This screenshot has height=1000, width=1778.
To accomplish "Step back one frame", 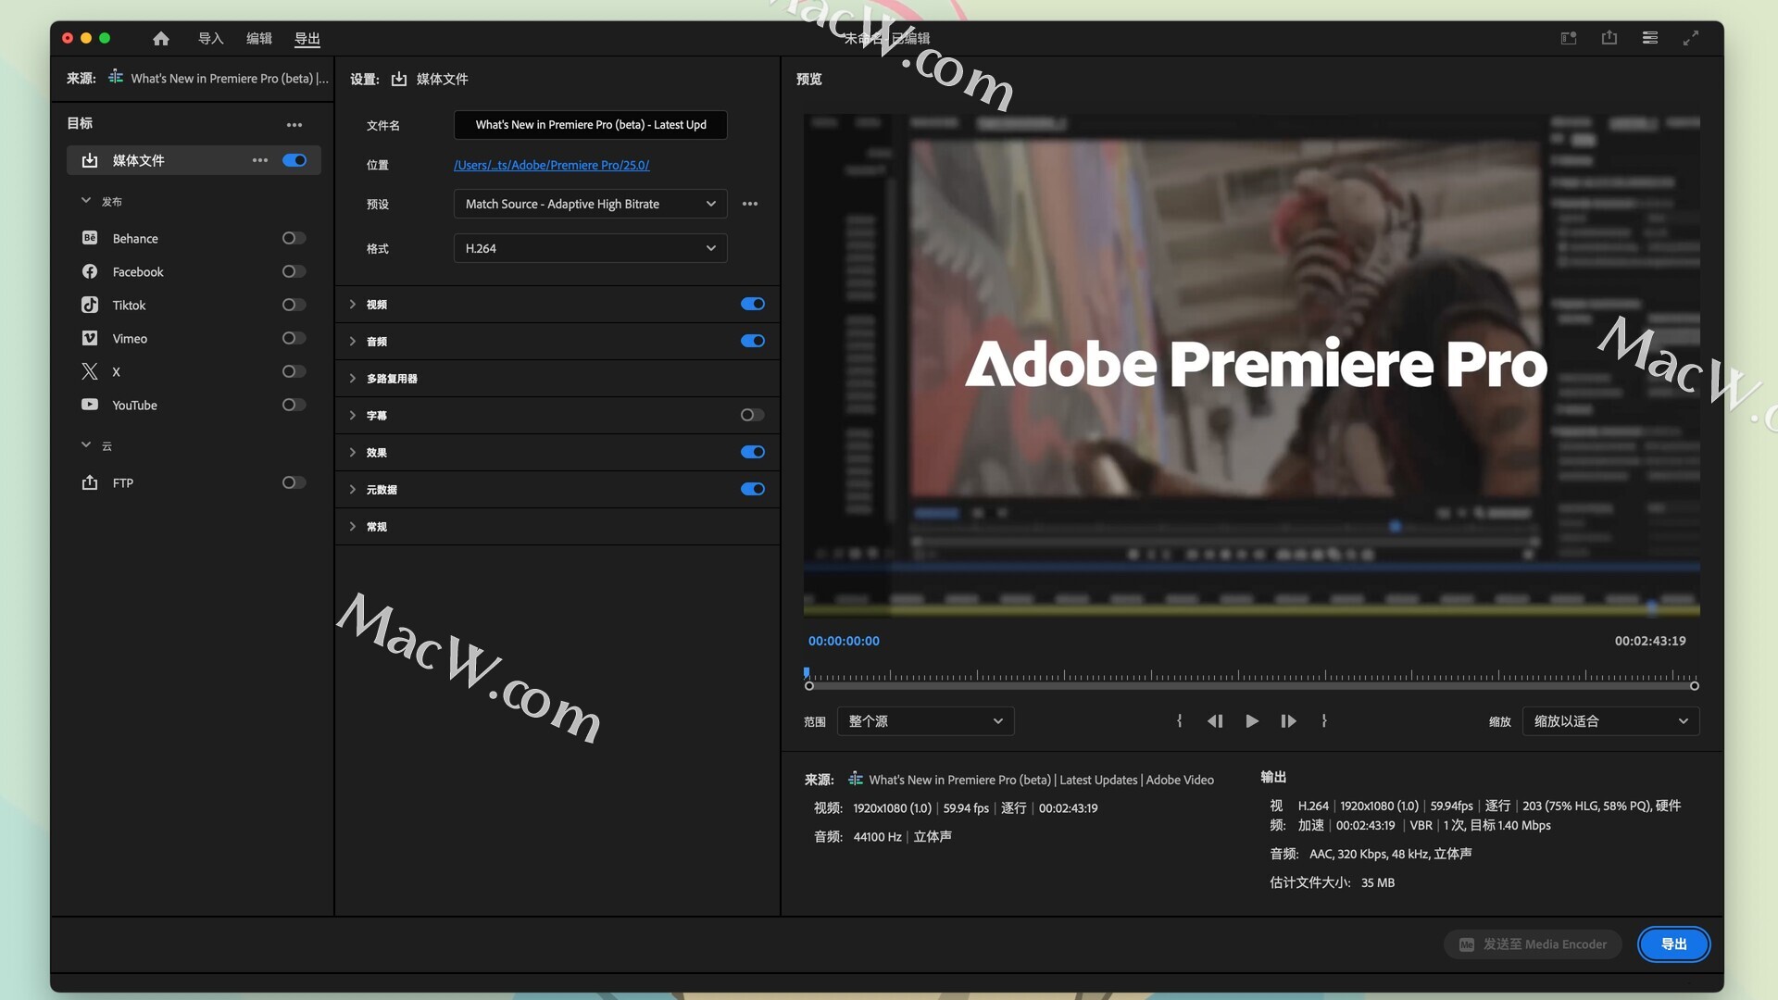I will tap(1215, 720).
